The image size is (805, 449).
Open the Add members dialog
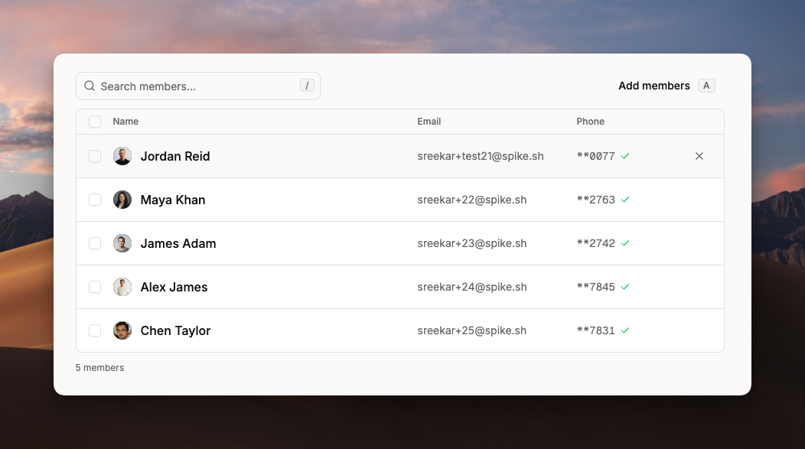point(654,86)
